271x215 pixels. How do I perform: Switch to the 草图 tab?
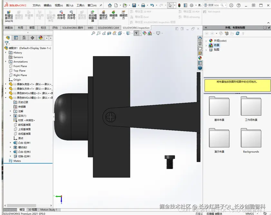pos(32,28)
